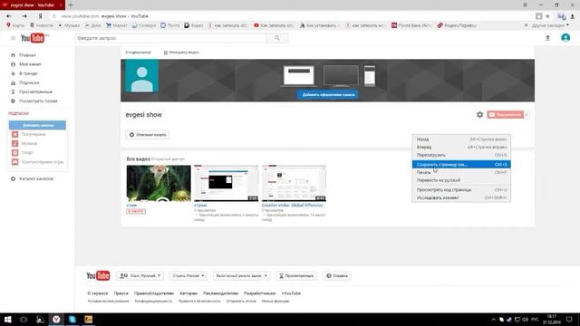The width and height of the screenshot is (580, 326).
Task: Click the red subscribe button
Action: tap(506, 115)
